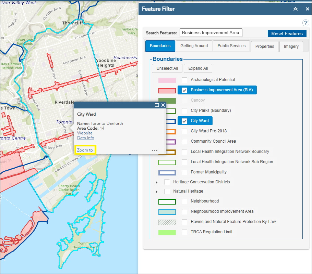Expand the Natural Heritage group

(x=157, y=192)
